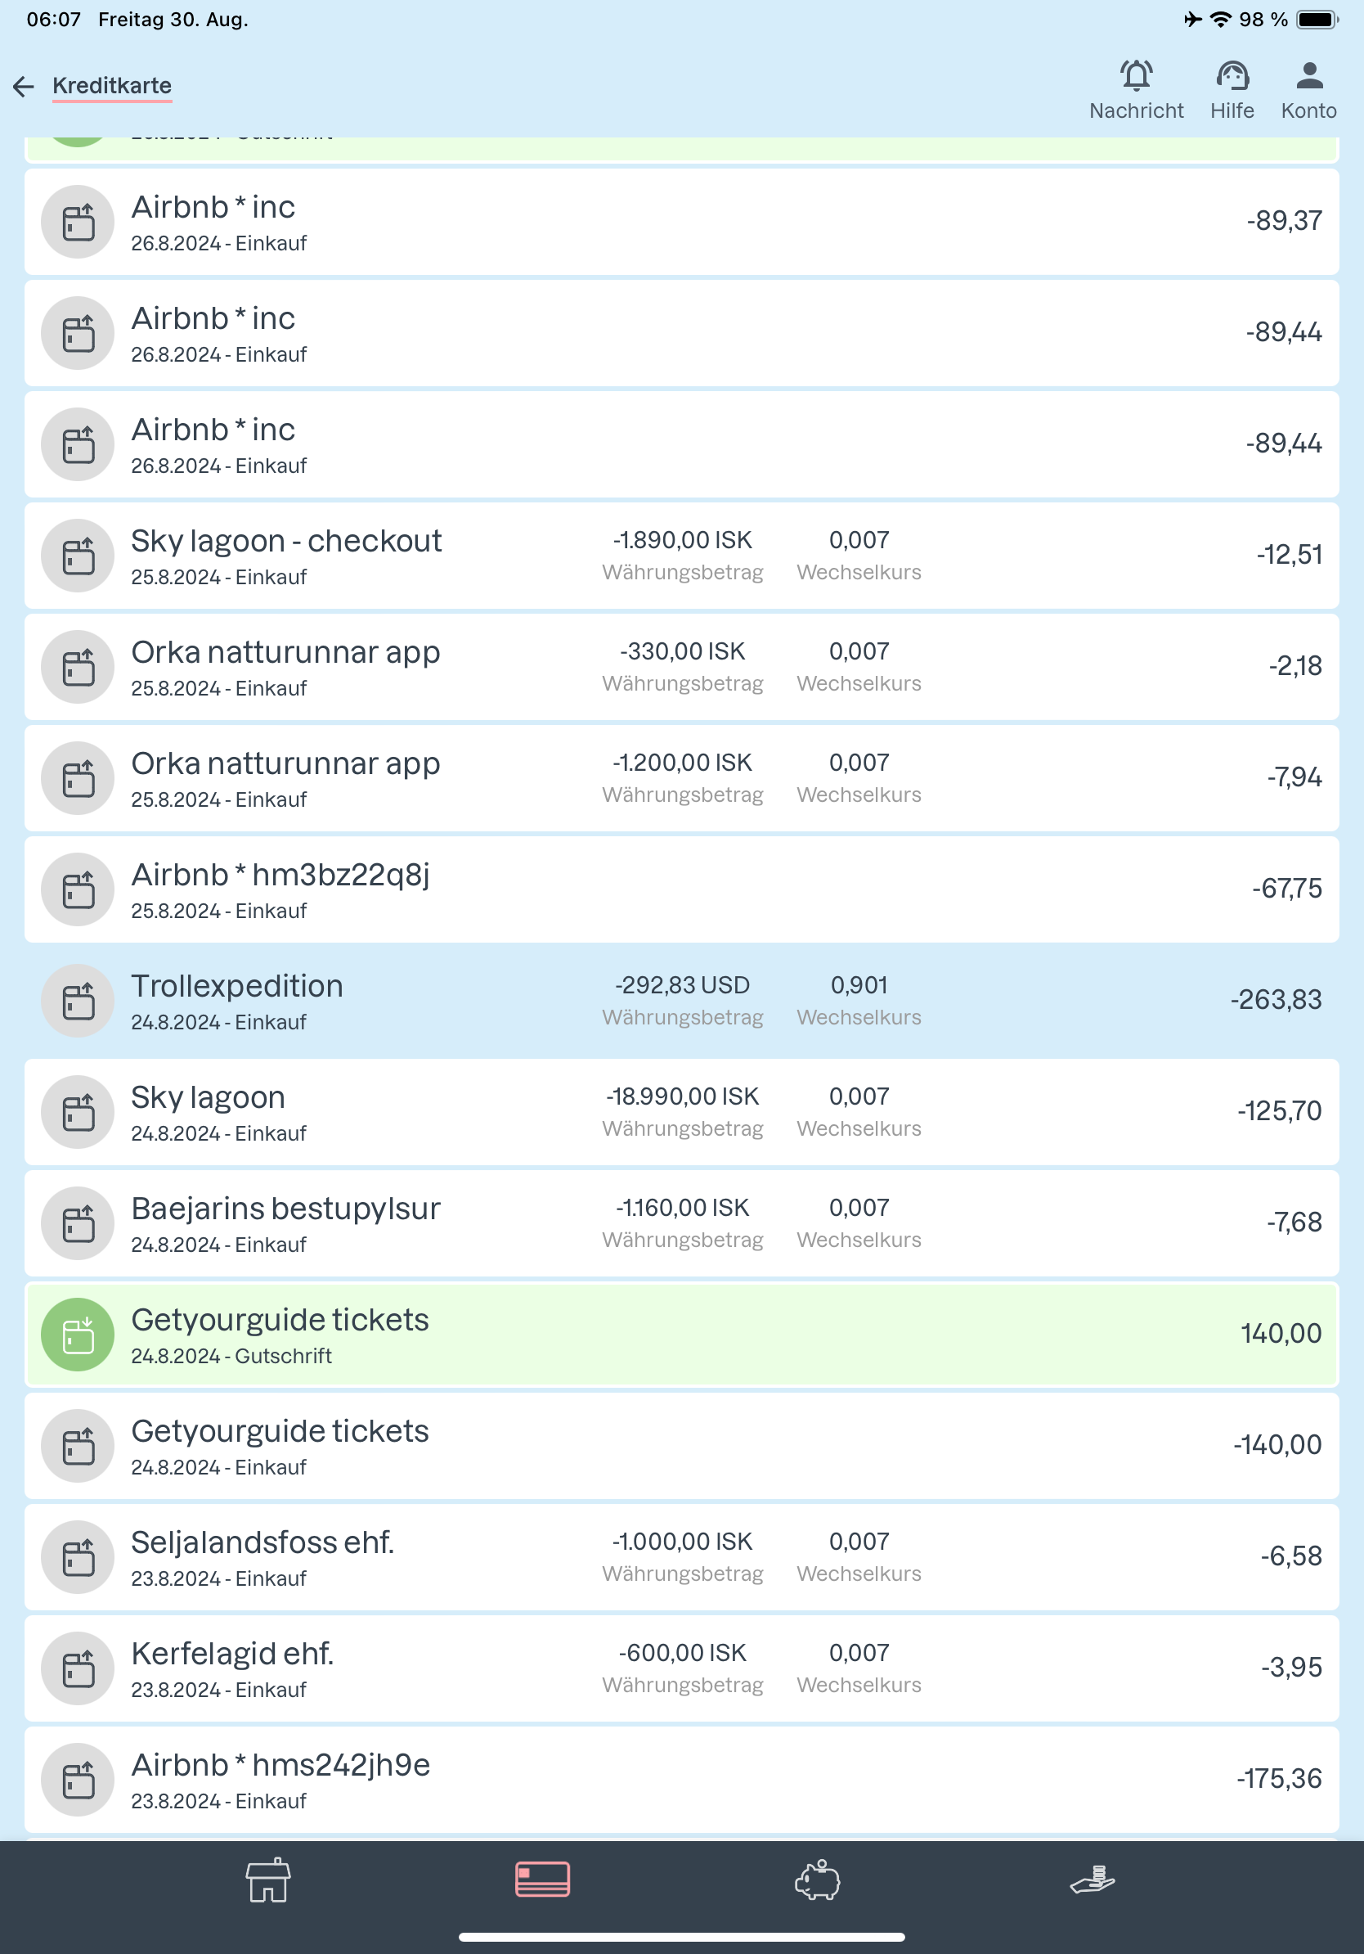Click purchase icon of Orka natturunnar app -7,94

[x=79, y=779]
